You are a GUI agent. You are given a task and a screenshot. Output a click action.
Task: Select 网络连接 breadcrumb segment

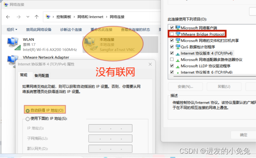pyautogui.click(x=117, y=17)
